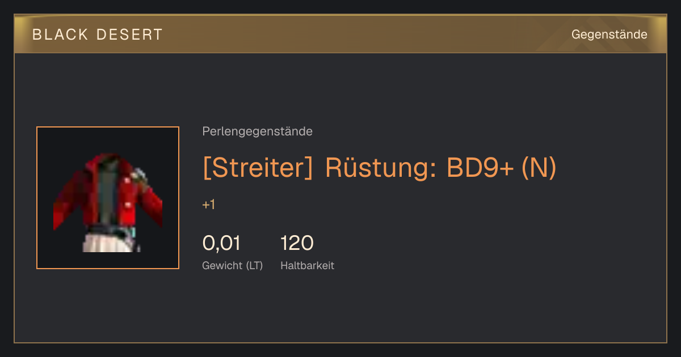The image size is (681, 357).
Task: Select the Perlengegenstände category label
Action: [x=257, y=131]
